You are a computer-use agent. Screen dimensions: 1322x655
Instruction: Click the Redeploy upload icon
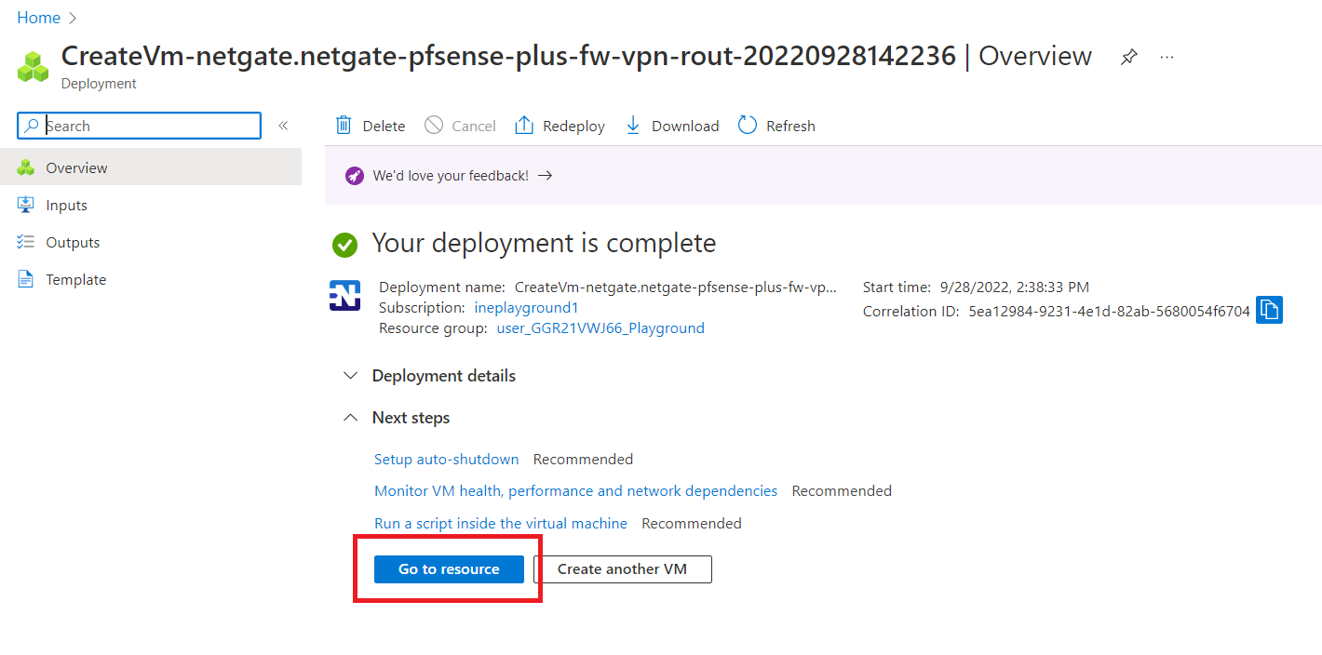point(524,126)
